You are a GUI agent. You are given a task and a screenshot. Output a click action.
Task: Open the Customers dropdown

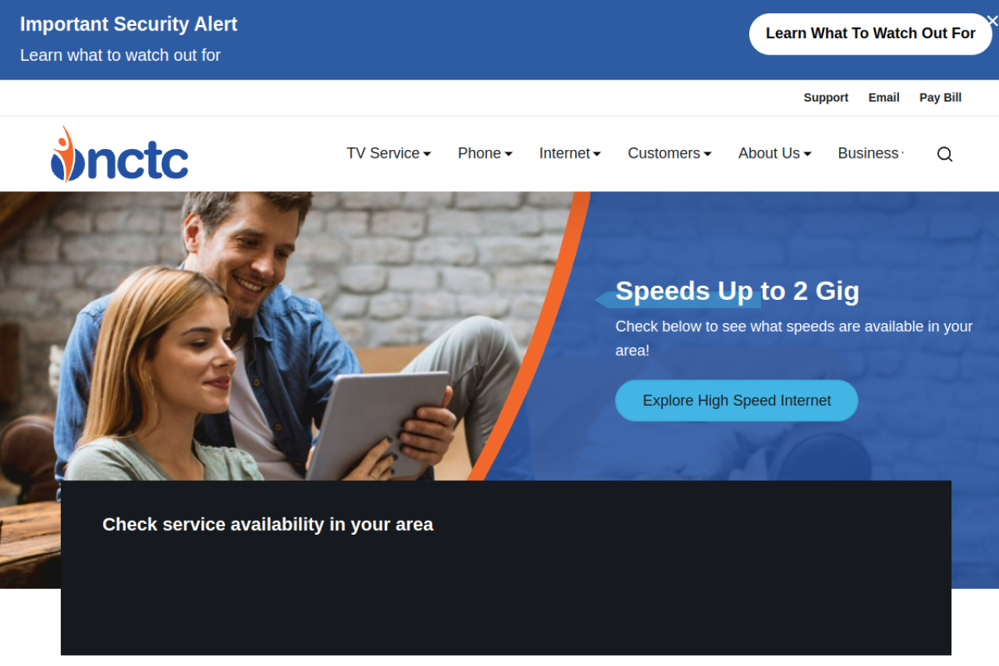coord(670,153)
